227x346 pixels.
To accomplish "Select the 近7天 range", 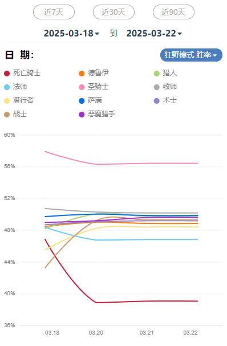I will pyautogui.click(x=54, y=12).
